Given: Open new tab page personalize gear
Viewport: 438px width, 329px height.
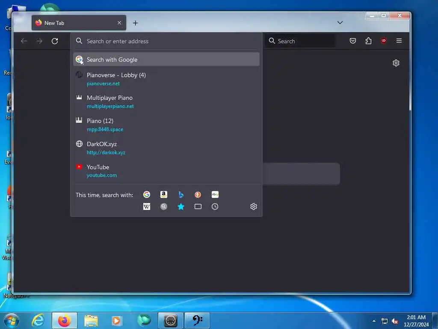Looking at the screenshot, I should (x=396, y=63).
